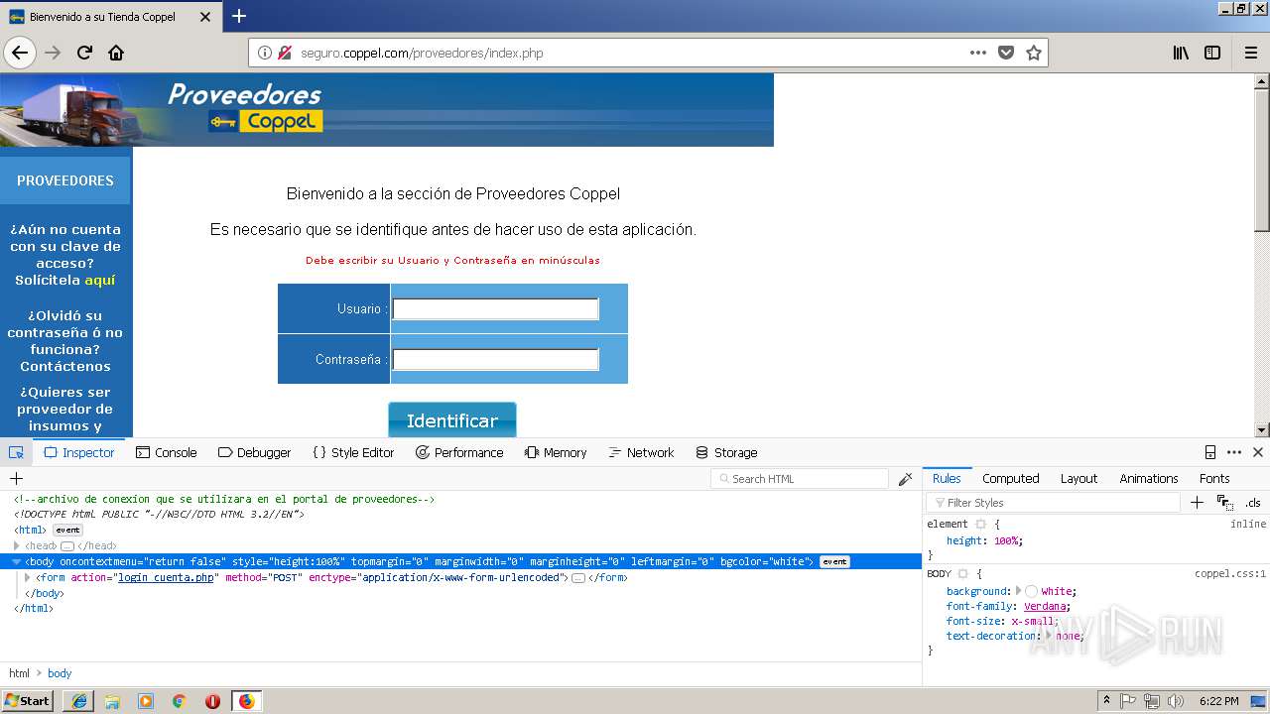Focus the Usuario input field

pyautogui.click(x=496, y=309)
